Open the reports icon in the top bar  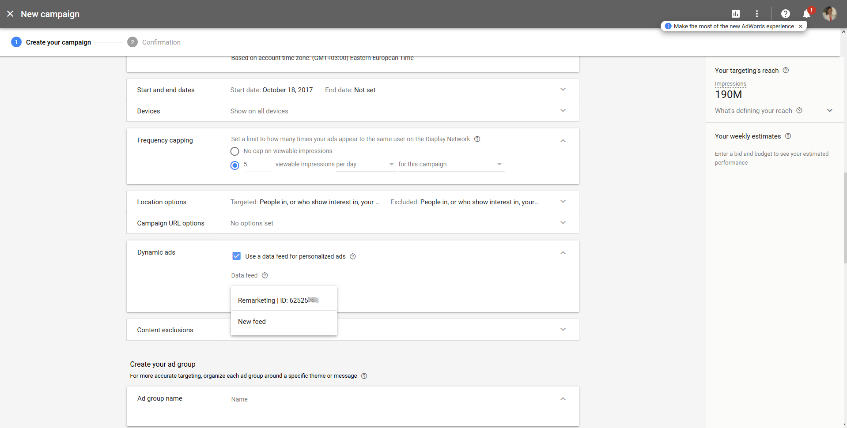[x=735, y=14]
